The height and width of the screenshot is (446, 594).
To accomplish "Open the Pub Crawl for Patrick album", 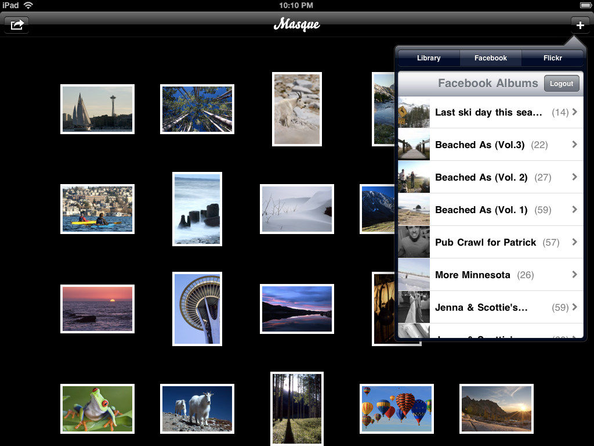I will (491, 242).
